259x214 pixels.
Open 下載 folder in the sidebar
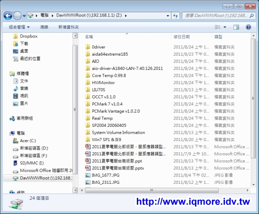(x=24, y=44)
